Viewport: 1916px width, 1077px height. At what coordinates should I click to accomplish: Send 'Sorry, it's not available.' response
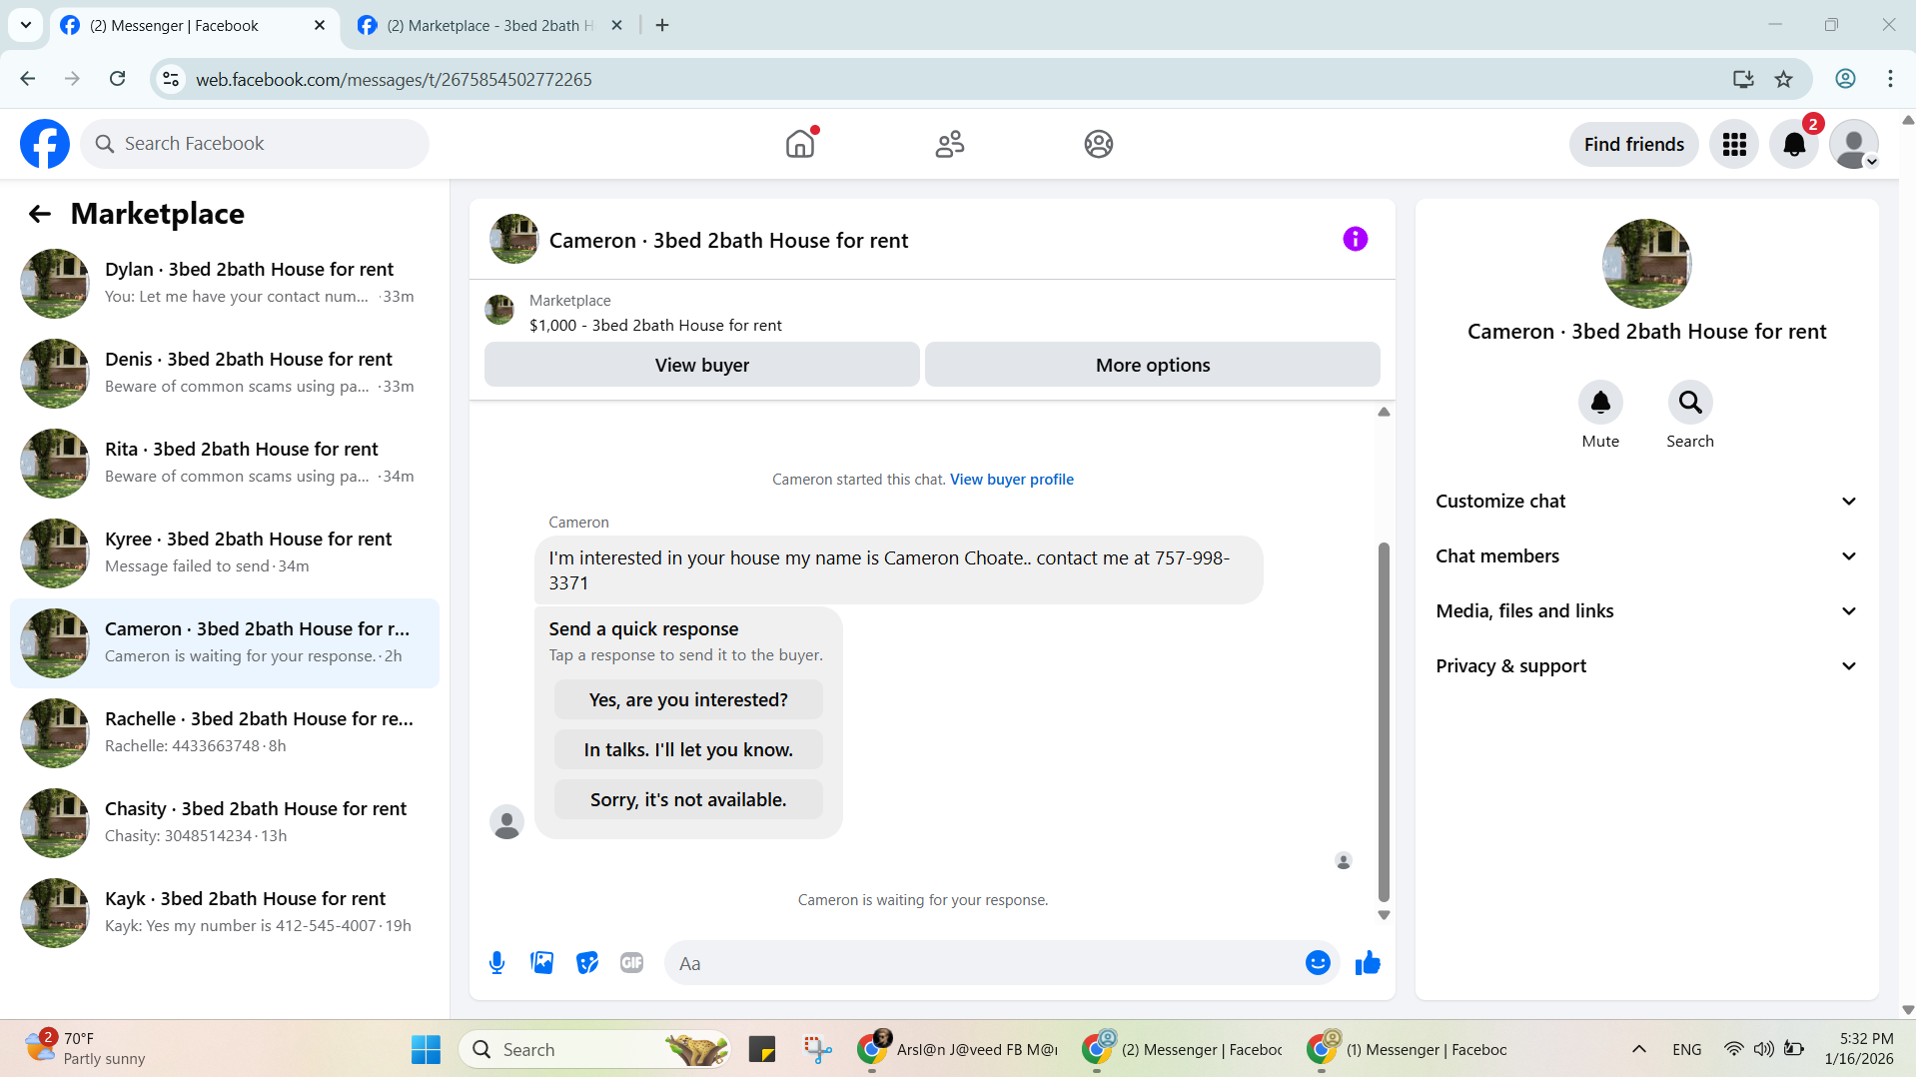tap(688, 799)
